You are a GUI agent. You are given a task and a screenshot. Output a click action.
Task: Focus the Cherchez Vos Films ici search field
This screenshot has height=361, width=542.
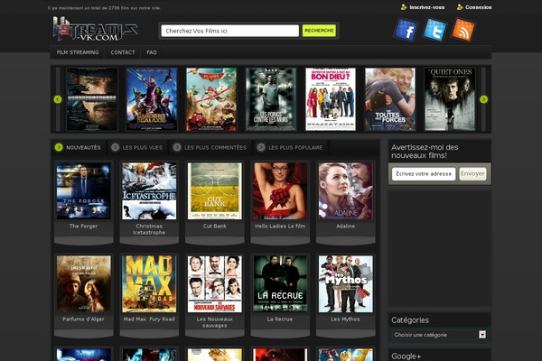point(229,31)
